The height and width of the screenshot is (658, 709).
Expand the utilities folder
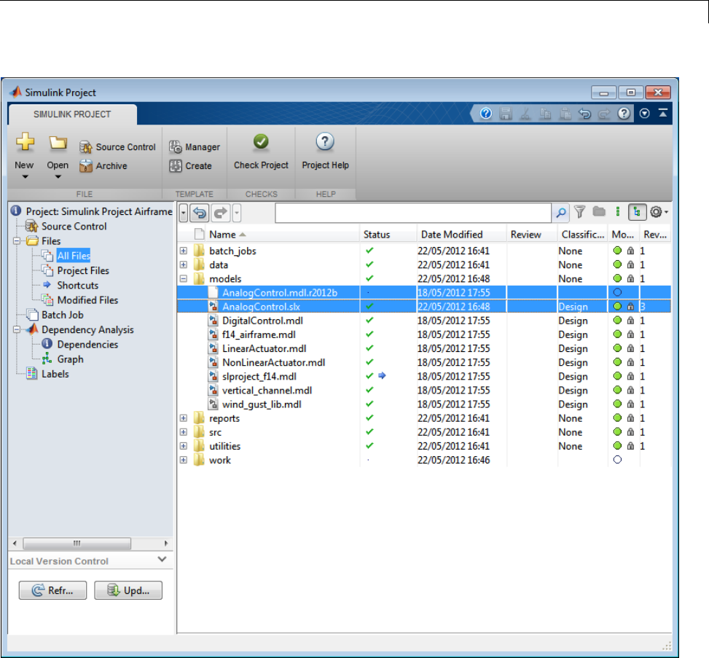tap(183, 446)
